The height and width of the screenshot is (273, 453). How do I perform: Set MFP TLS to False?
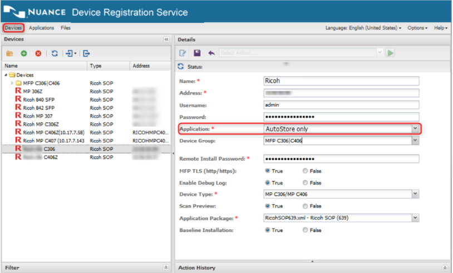pyautogui.click(x=306, y=171)
